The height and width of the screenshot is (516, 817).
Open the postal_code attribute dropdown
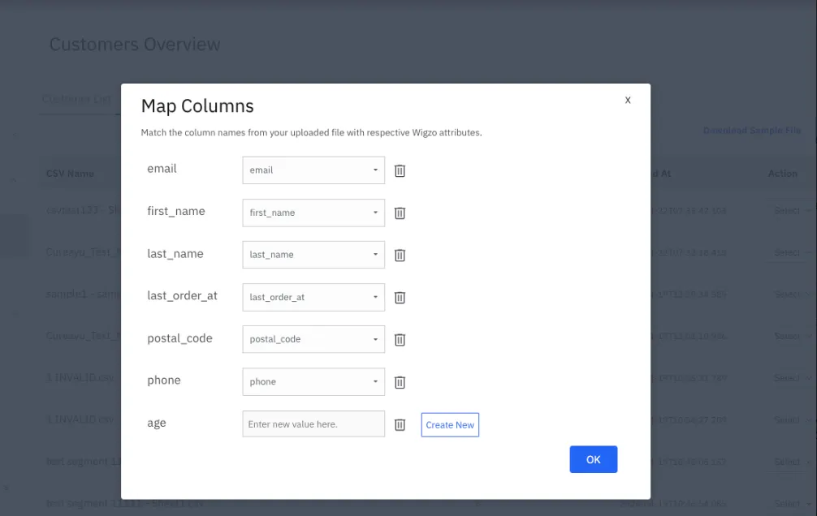313,339
